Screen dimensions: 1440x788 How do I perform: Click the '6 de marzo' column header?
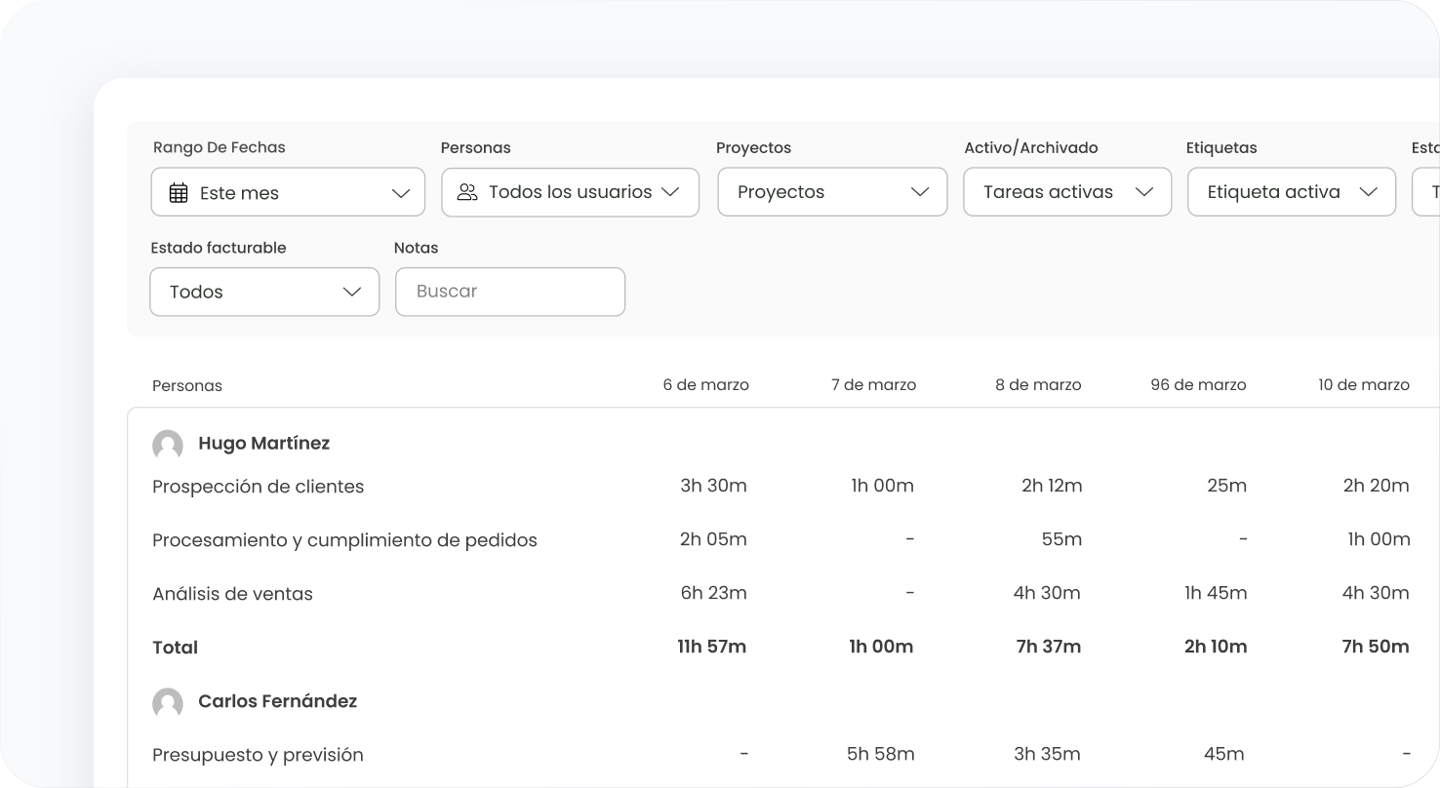705,385
